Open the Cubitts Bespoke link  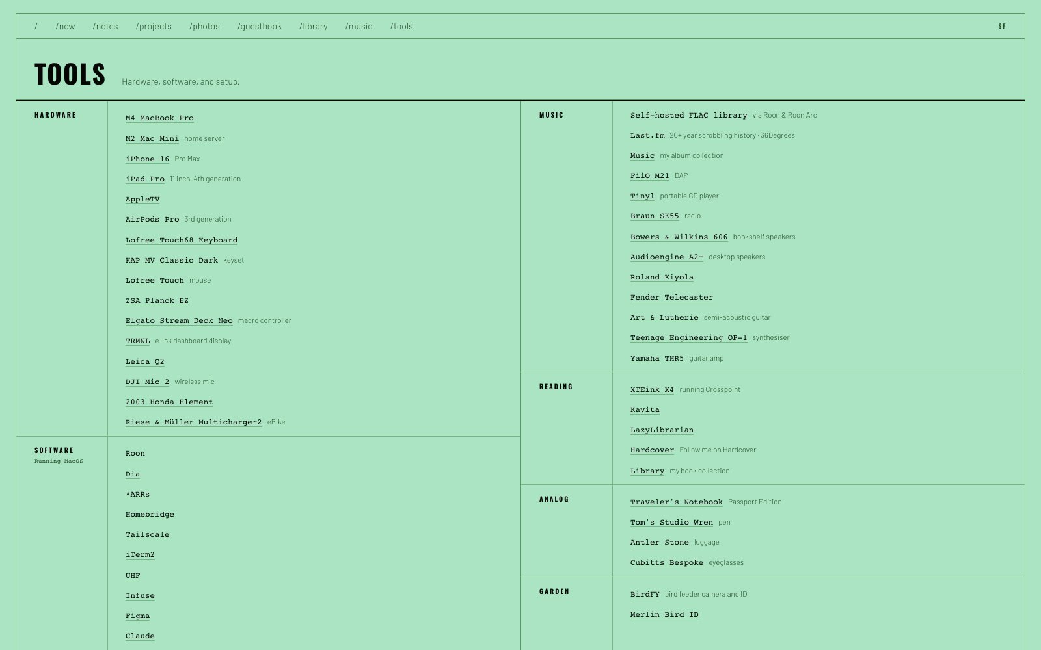(667, 562)
